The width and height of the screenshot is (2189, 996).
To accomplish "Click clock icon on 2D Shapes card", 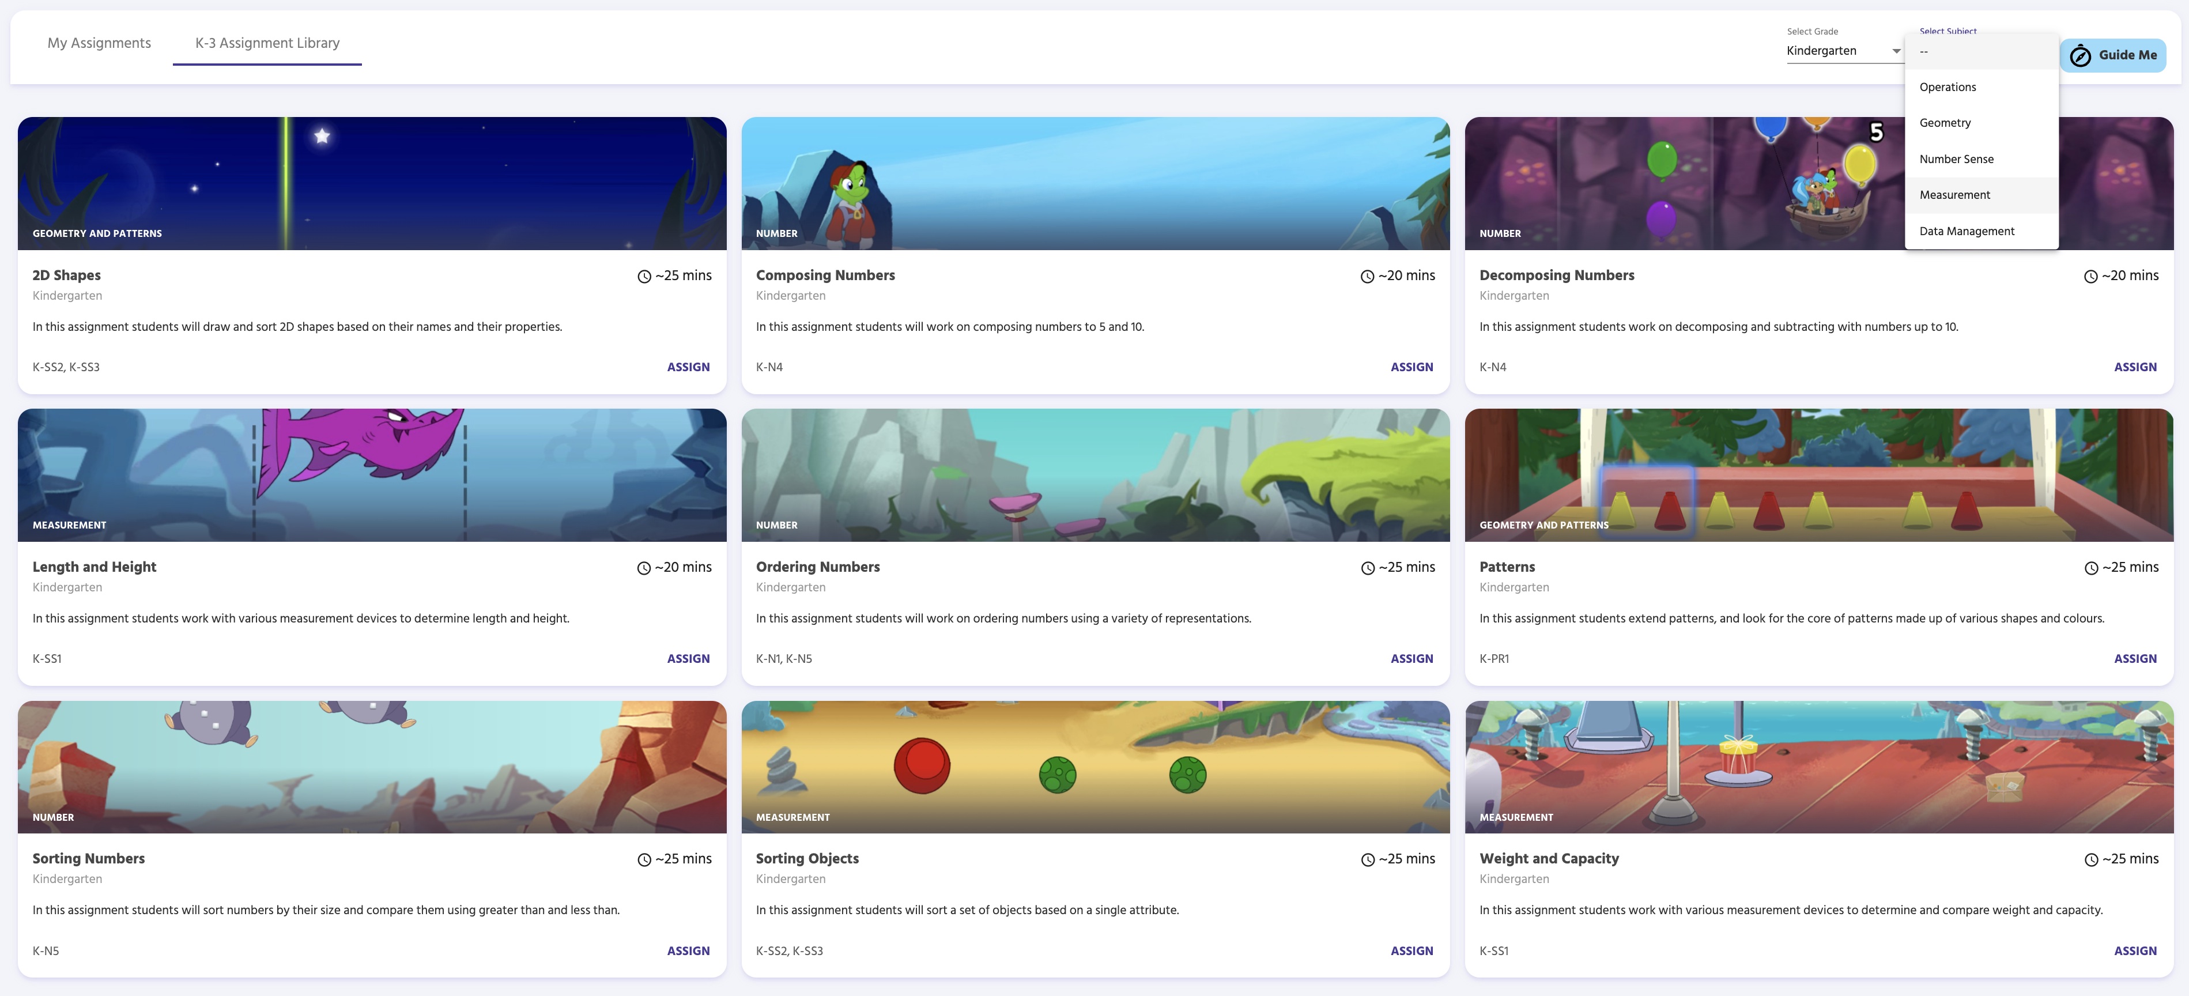I will pyautogui.click(x=644, y=276).
